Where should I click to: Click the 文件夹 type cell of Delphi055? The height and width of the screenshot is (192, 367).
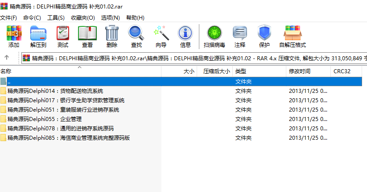243,119
